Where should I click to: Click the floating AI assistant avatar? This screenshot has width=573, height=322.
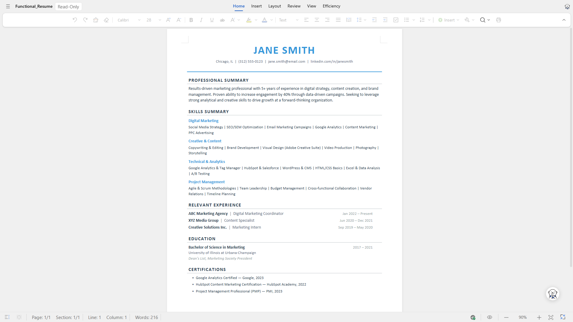[x=552, y=294]
